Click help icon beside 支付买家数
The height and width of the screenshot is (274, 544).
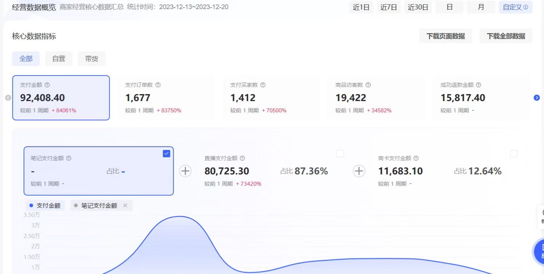[263, 85]
